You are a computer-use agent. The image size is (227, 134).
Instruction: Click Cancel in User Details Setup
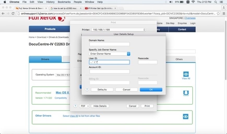(127, 90)
